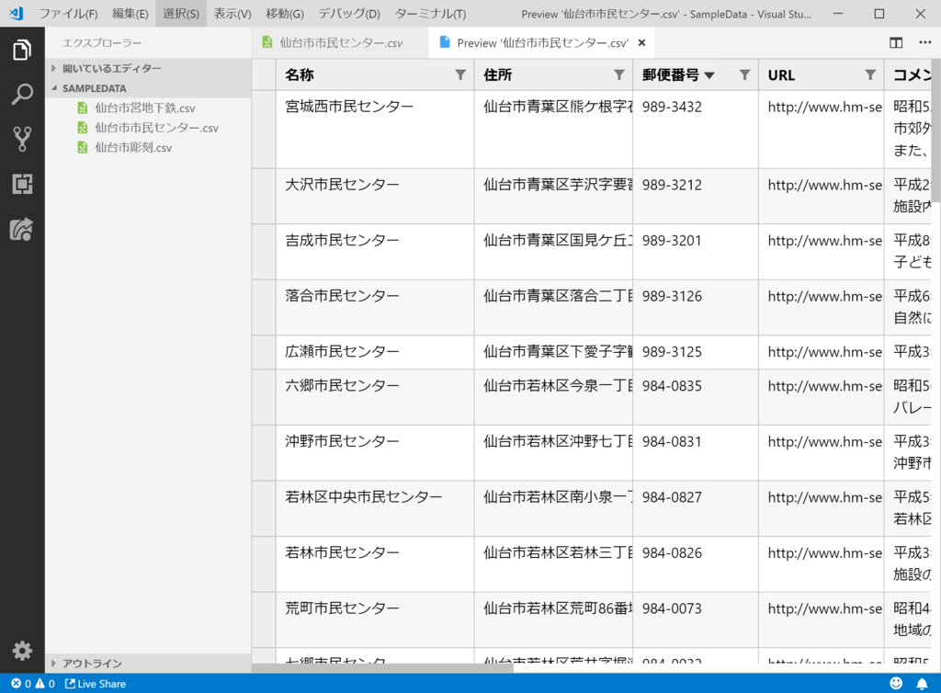Open the Search view in activity bar
The image size is (941, 693).
pos(22,94)
